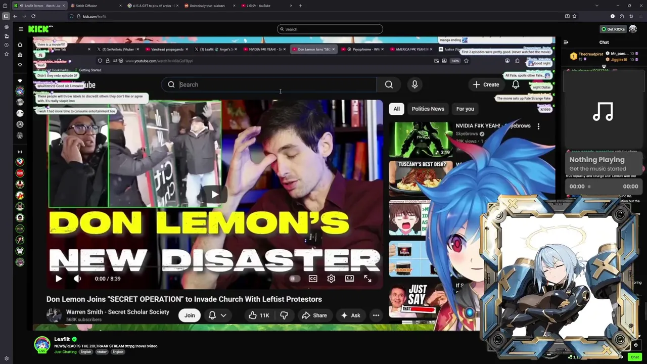Bookmark the kick.com page with star
Screen dimensions: 647x364
(574, 16)
